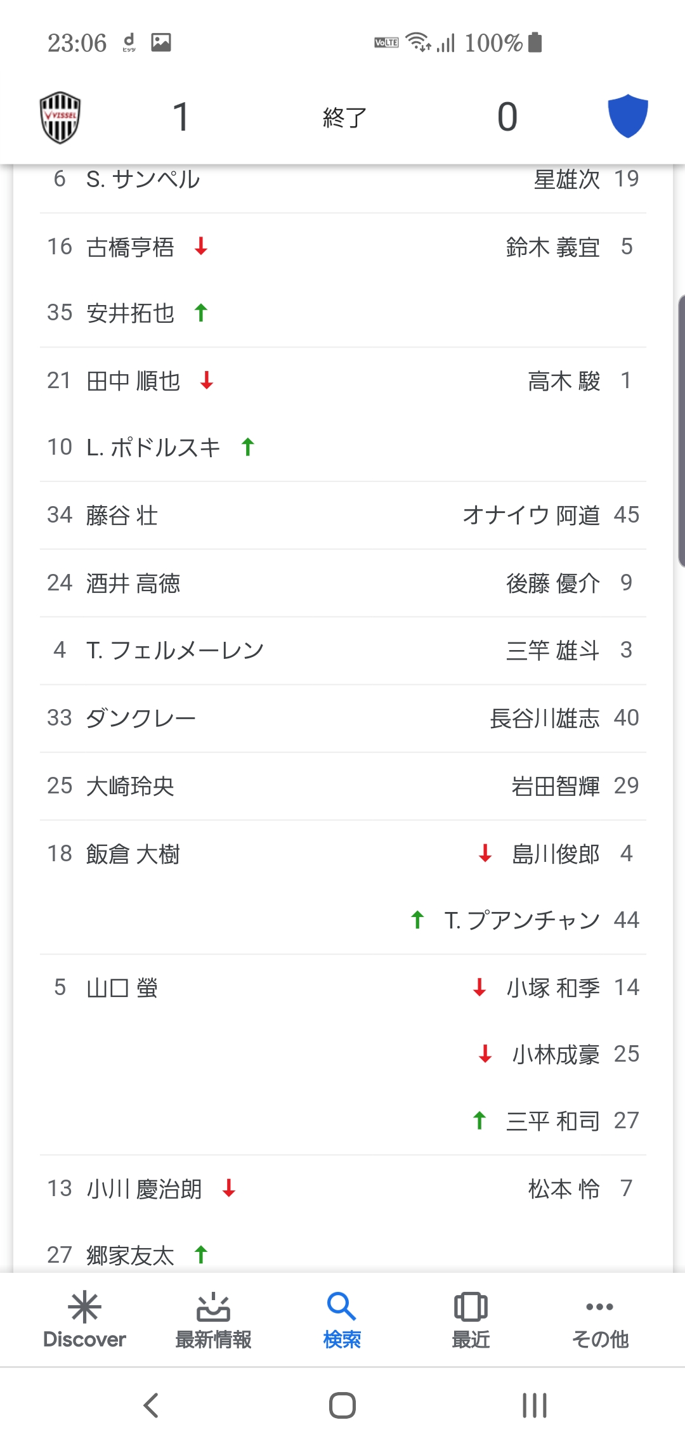Select the 検索 search tab
Screen dimensions: 685x1446
pos(342,1320)
